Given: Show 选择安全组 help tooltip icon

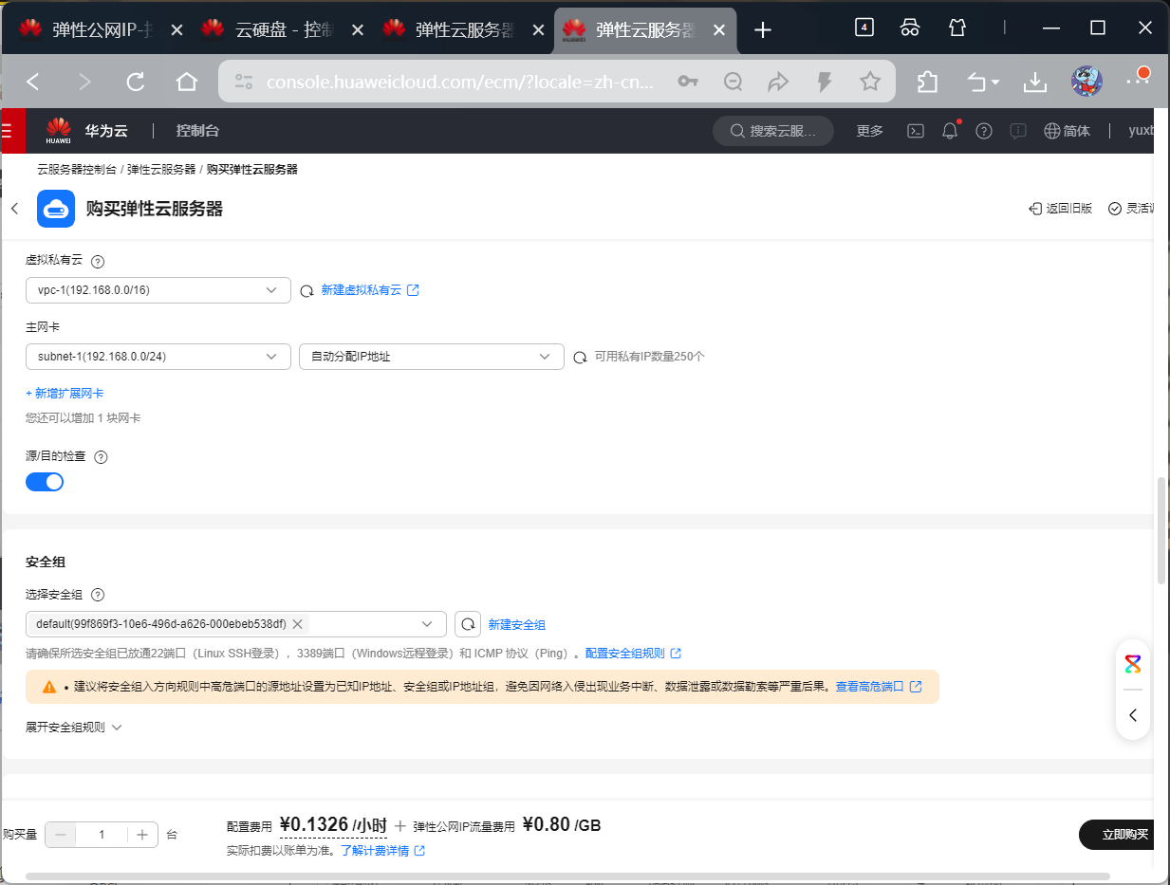Looking at the screenshot, I should 97,596.
